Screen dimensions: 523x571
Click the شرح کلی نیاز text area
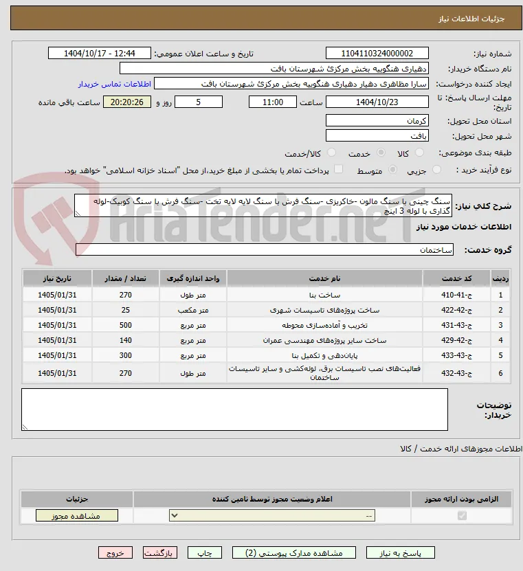(x=263, y=205)
